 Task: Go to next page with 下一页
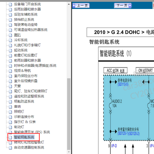coord(123,5)
